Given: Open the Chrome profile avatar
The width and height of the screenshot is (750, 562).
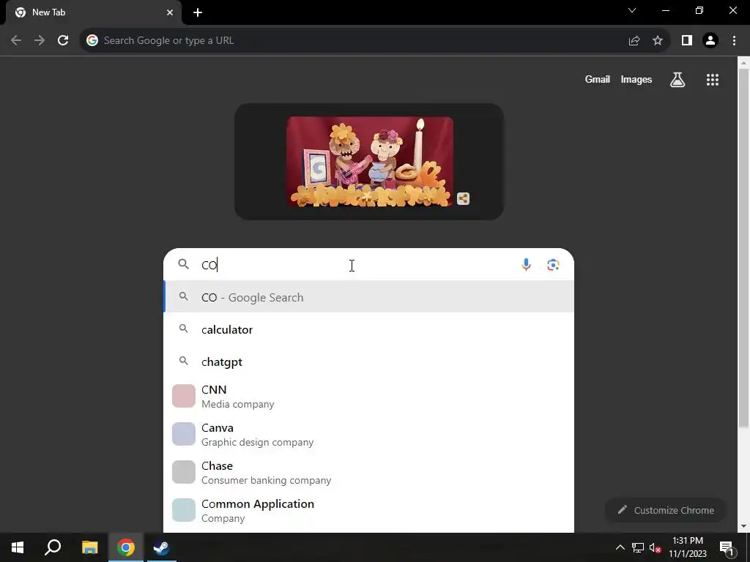Looking at the screenshot, I should (710, 41).
